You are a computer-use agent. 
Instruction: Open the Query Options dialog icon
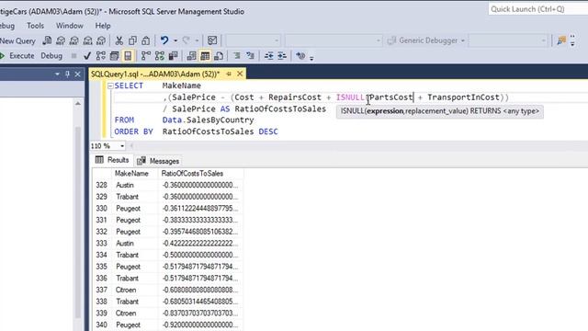(114, 56)
